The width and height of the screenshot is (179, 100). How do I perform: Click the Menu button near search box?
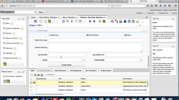41,12
